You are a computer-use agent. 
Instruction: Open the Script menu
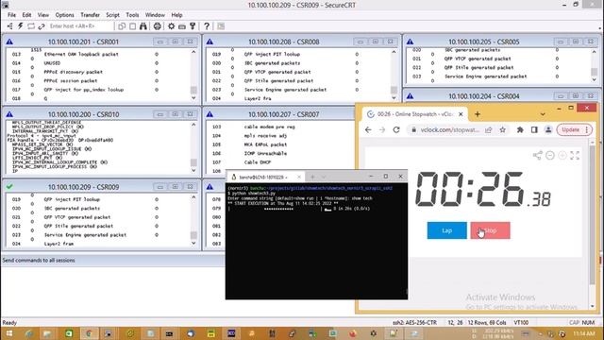(112, 15)
